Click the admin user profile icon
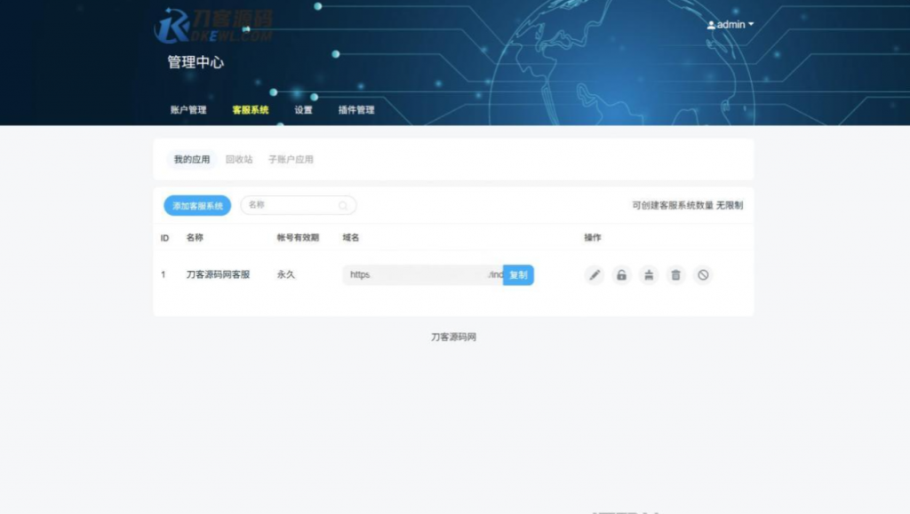The image size is (910, 514). pyautogui.click(x=712, y=25)
